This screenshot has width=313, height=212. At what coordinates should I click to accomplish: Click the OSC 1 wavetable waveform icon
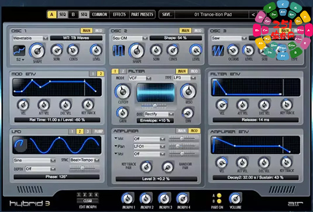(x=19, y=51)
